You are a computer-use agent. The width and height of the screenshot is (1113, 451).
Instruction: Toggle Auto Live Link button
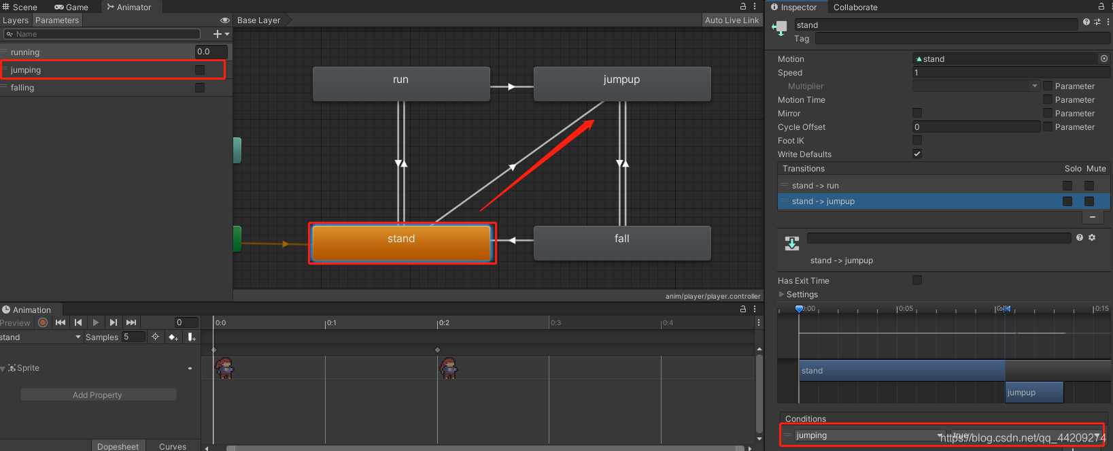coord(732,20)
